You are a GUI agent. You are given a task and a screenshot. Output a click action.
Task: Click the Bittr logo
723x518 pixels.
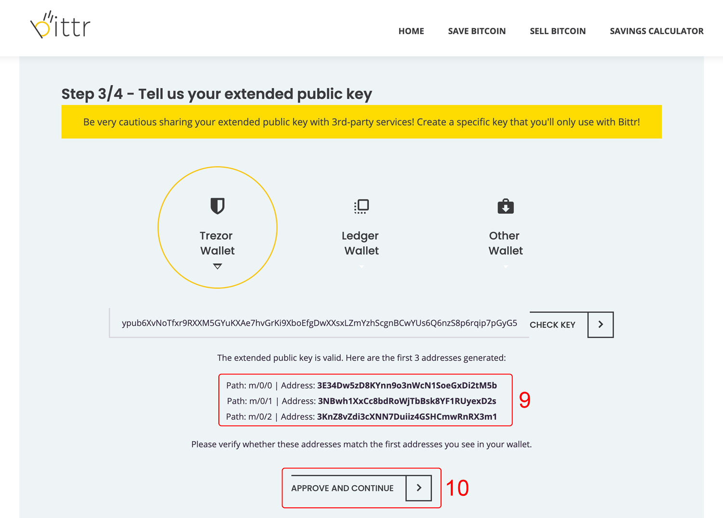(x=60, y=25)
